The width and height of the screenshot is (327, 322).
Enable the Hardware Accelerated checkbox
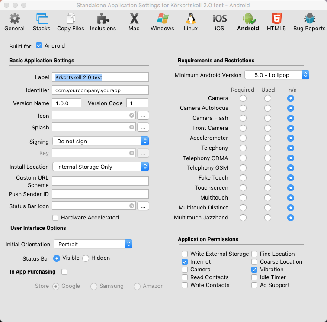55,218
